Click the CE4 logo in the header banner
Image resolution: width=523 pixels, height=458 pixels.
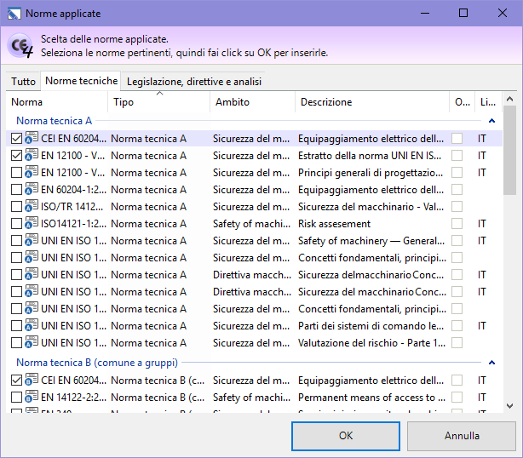(x=20, y=46)
